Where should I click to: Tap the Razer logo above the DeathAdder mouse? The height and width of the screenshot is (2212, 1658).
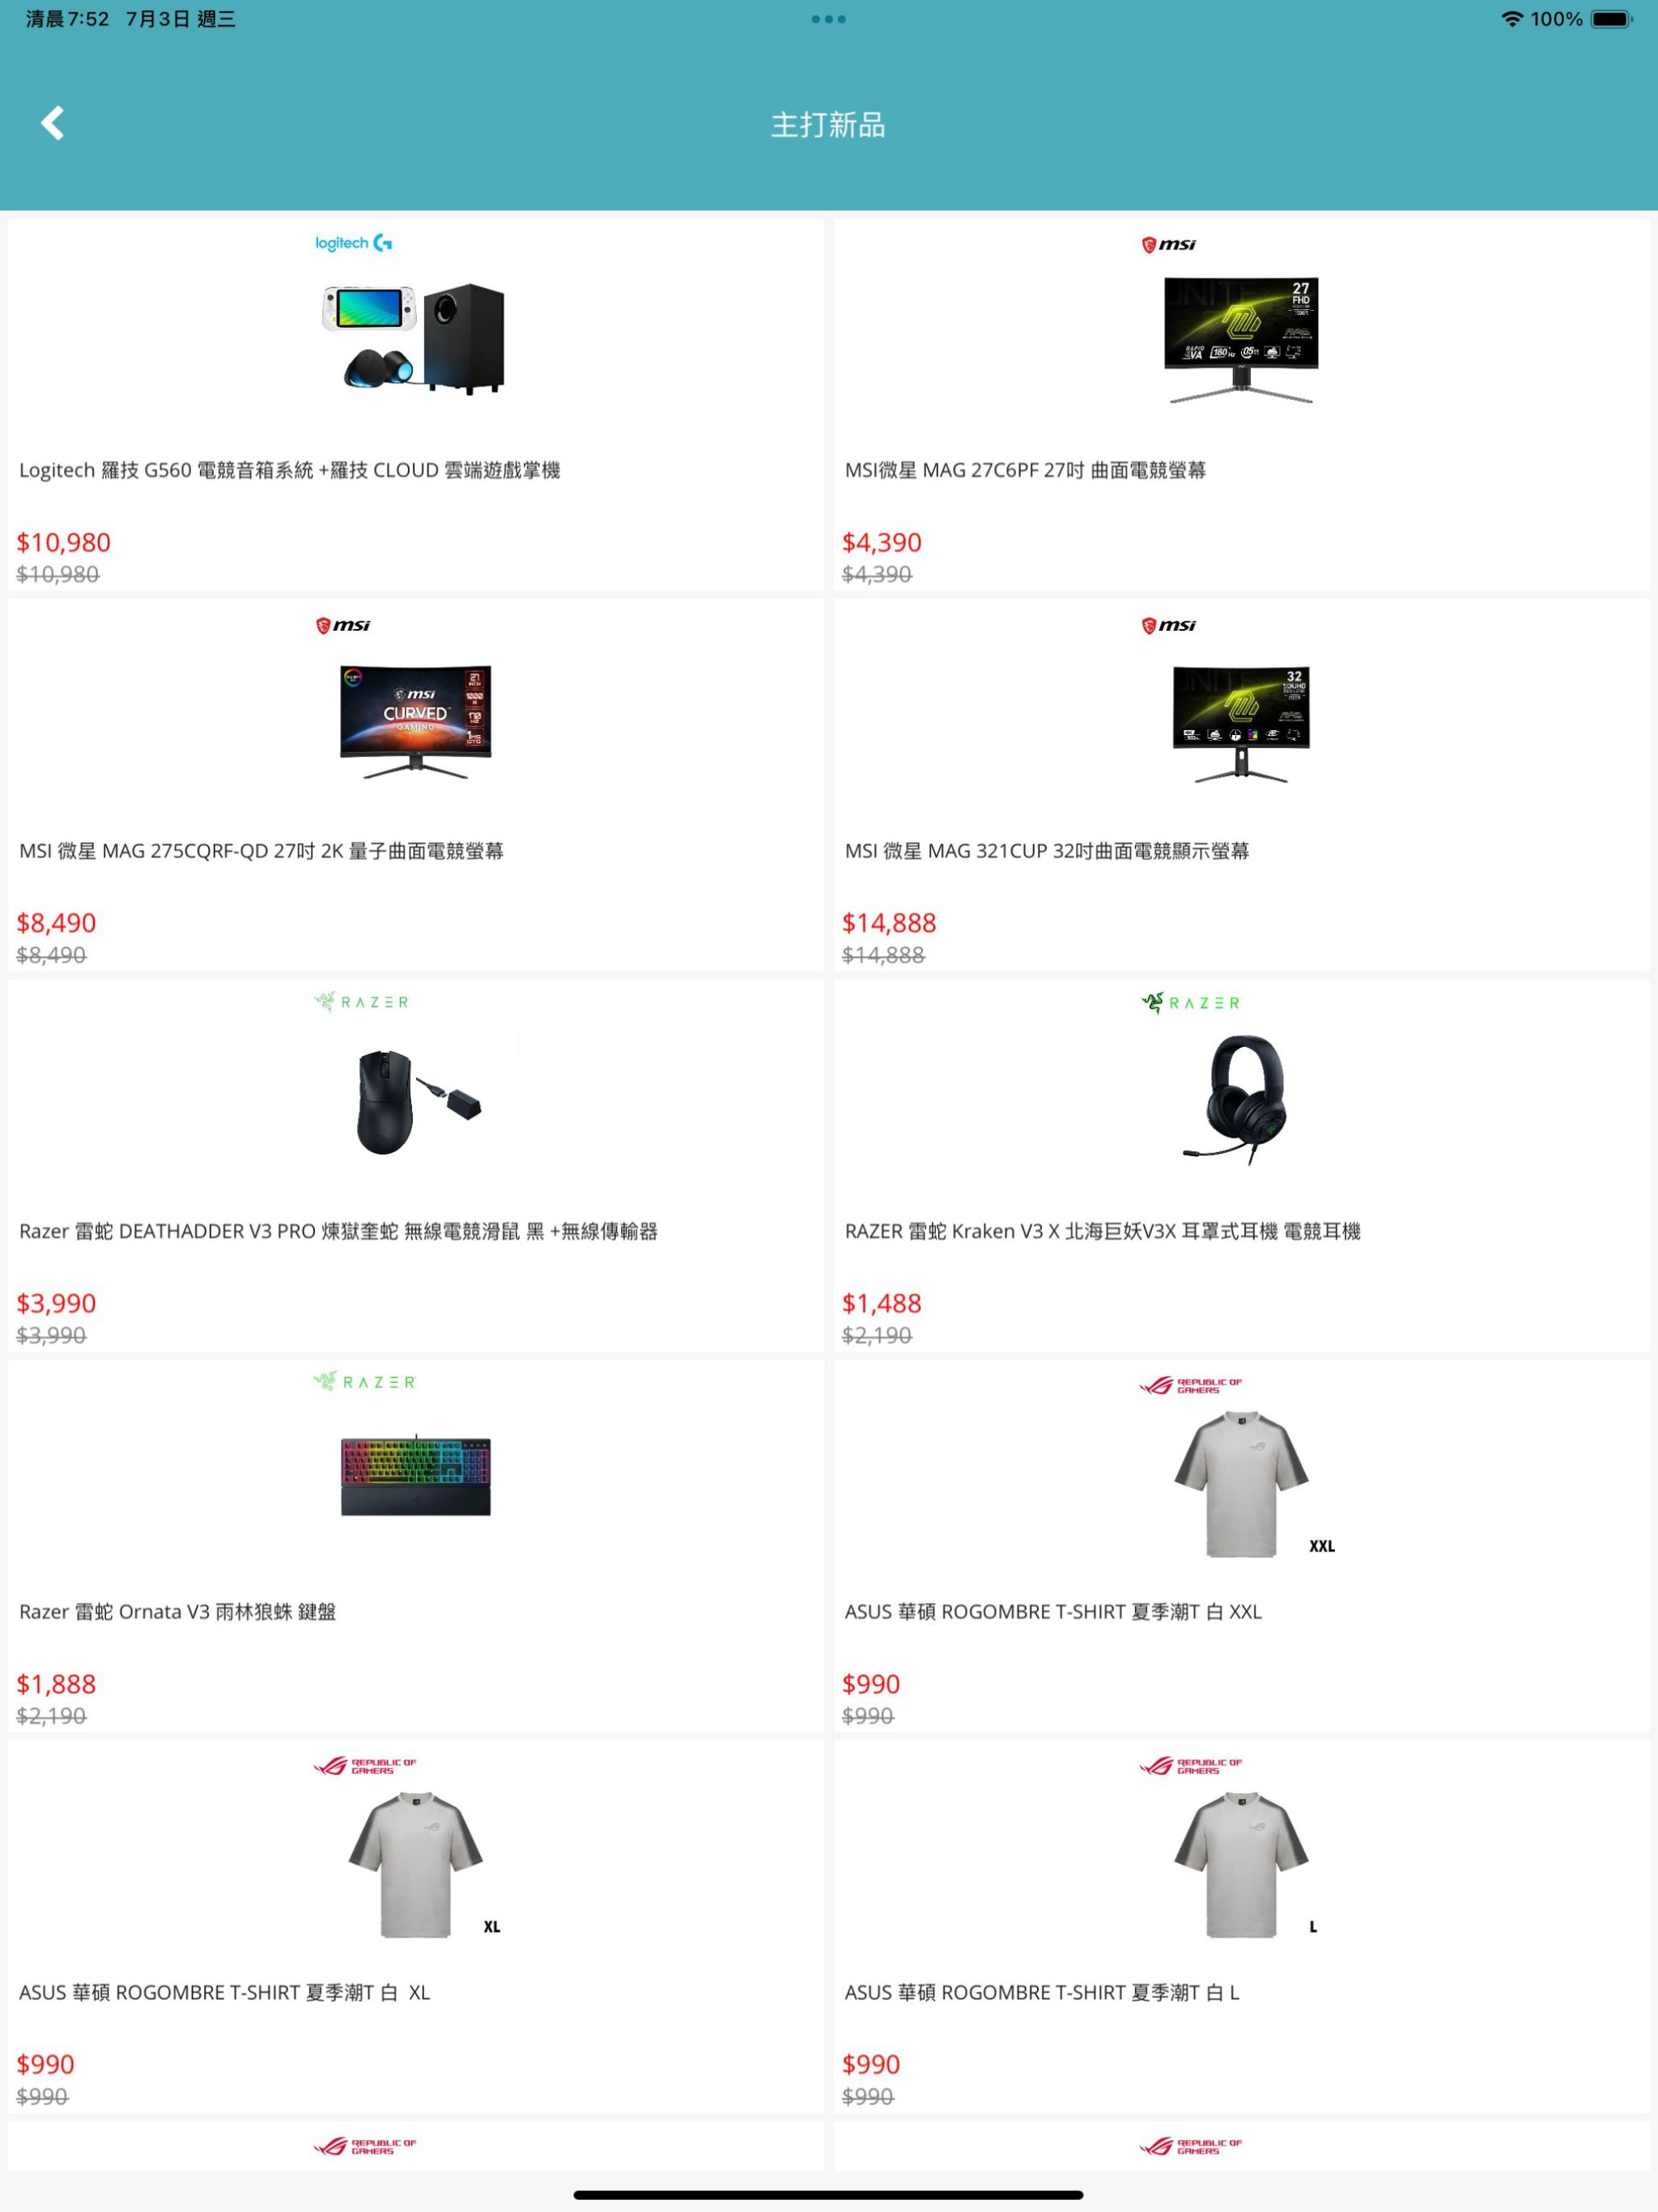361,1002
